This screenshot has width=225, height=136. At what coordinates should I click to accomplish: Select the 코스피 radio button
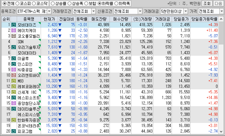click(x=17, y=3)
